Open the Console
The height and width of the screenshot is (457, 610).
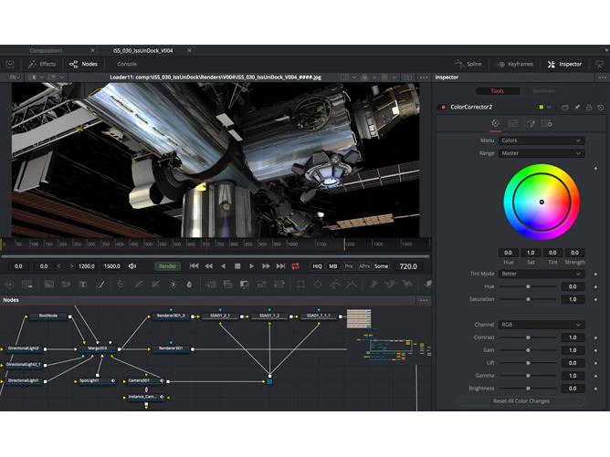point(127,64)
